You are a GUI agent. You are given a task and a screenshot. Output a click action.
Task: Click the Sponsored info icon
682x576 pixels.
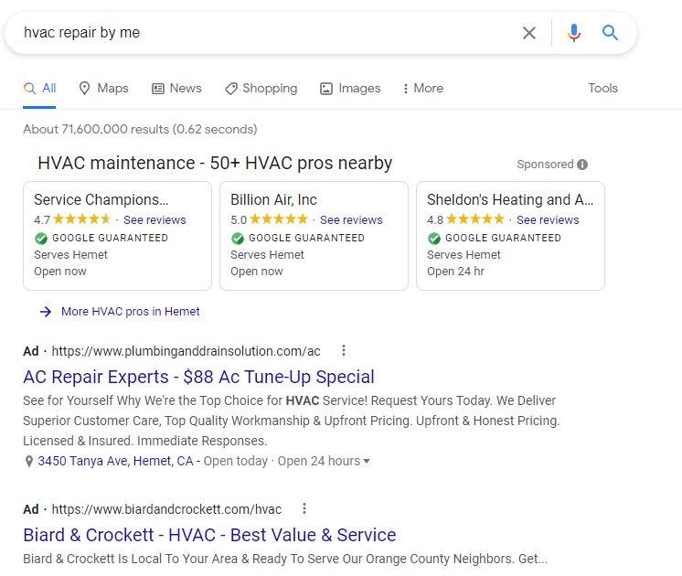(582, 165)
